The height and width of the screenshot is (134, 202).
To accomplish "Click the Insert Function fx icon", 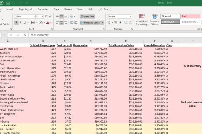I will 24,35.
